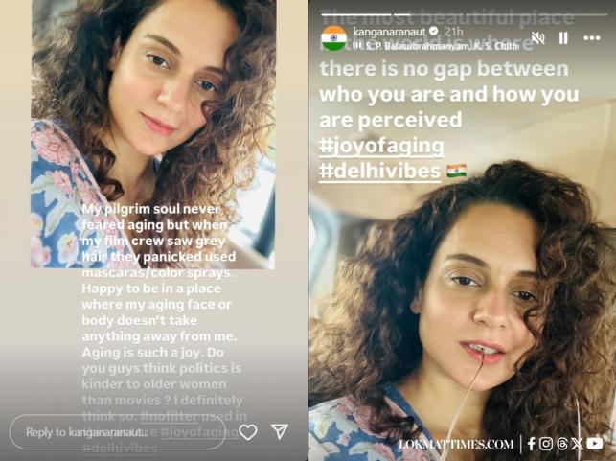Tap the #delhivibes hashtag in right story

(x=380, y=171)
